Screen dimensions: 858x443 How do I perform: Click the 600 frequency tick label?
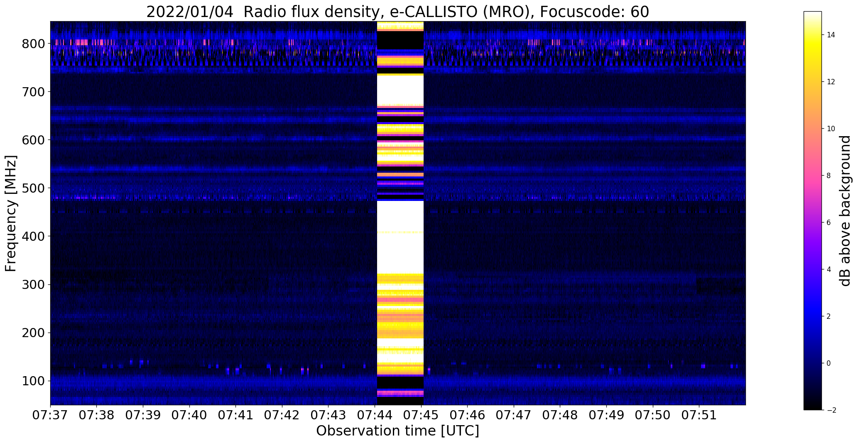tap(33, 140)
